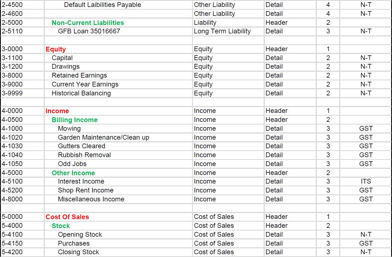The height and width of the screenshot is (257, 392).
Task: Select the Mowing income account
Action: point(69,128)
